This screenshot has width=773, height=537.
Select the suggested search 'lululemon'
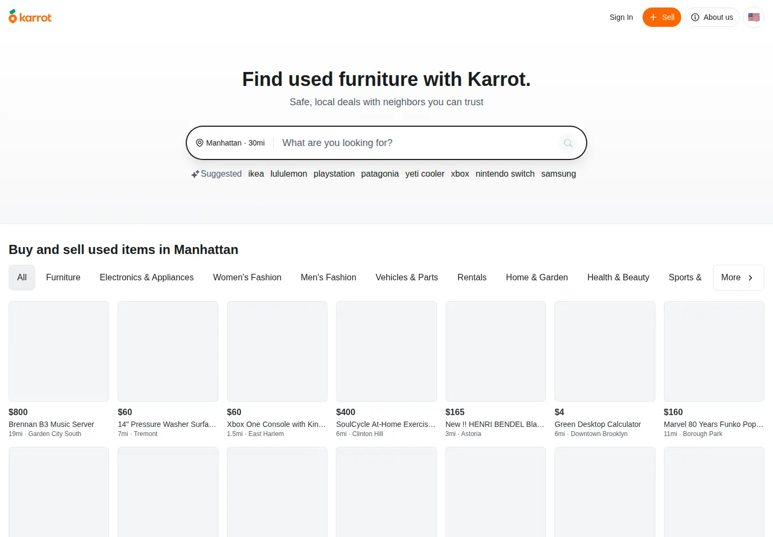[x=289, y=174]
